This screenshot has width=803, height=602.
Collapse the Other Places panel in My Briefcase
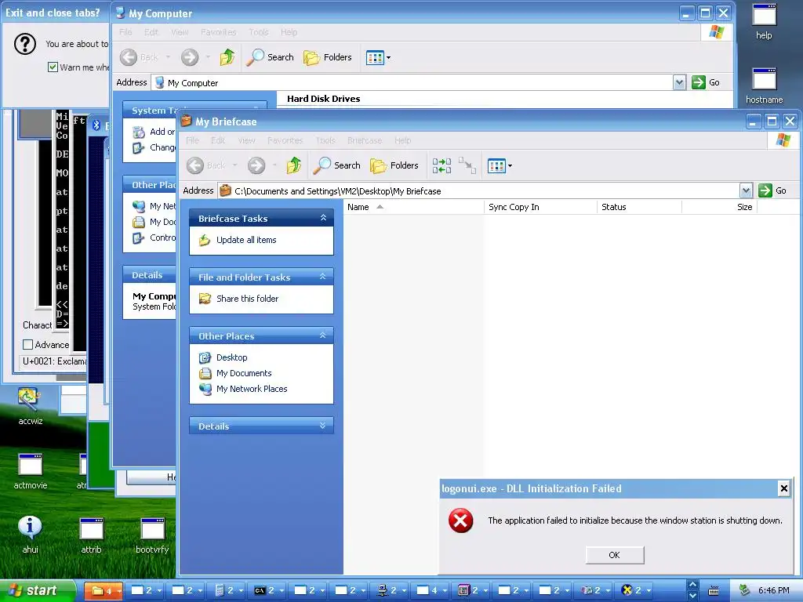pyautogui.click(x=323, y=335)
